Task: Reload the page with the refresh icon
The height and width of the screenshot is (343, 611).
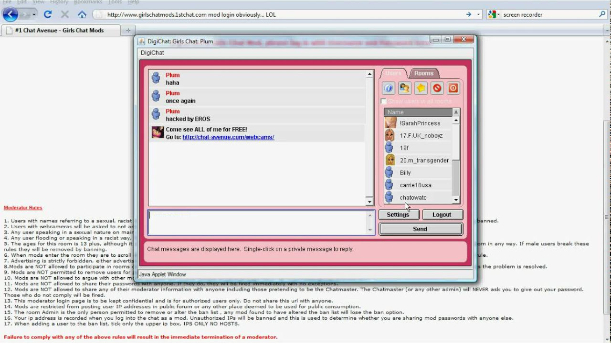Action: [48, 15]
